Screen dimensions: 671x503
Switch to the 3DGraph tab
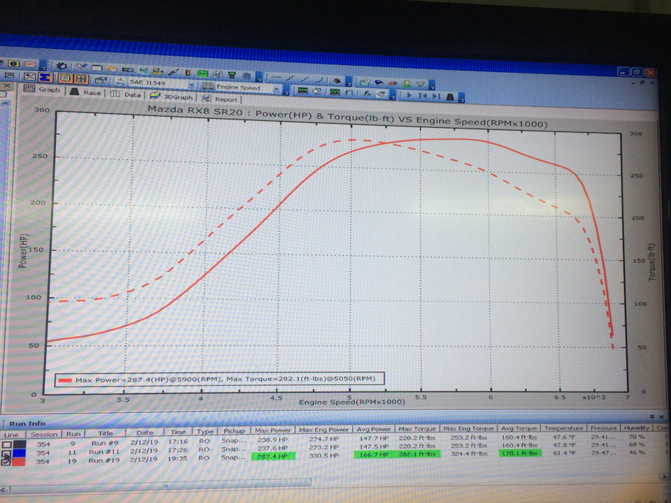(x=171, y=96)
